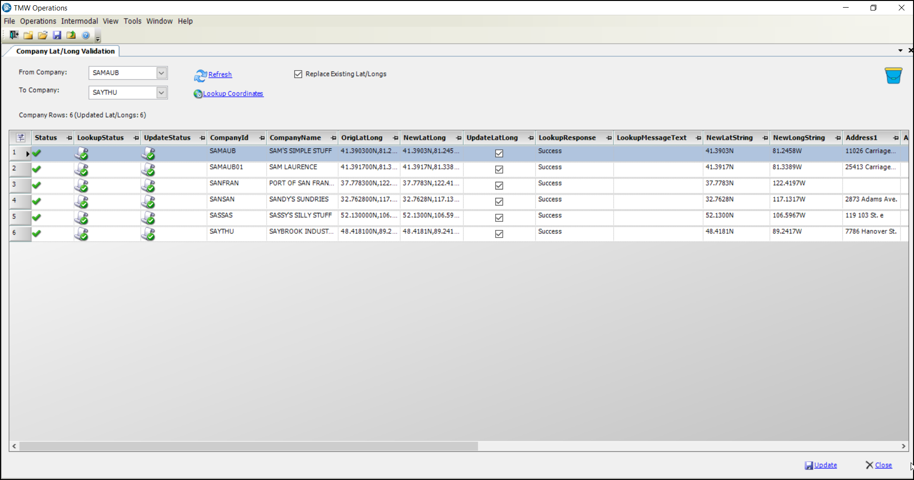Screen dimensions: 914x480
Task: Click the folder with green arrow icon
Action: pos(71,35)
